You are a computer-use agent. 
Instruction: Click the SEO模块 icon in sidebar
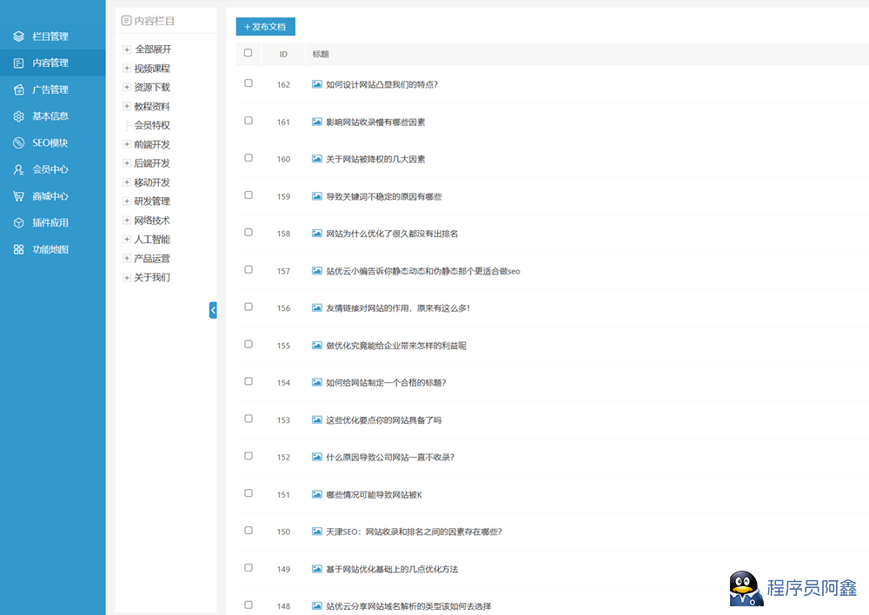click(x=19, y=143)
